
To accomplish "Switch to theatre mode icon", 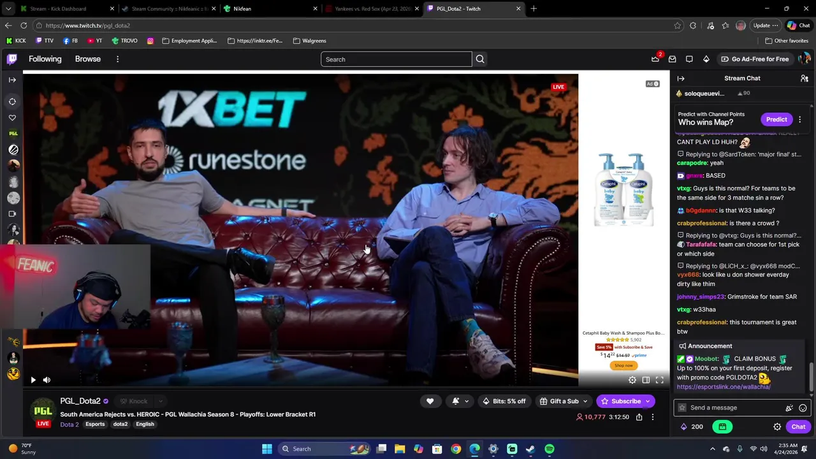I will coord(646,380).
